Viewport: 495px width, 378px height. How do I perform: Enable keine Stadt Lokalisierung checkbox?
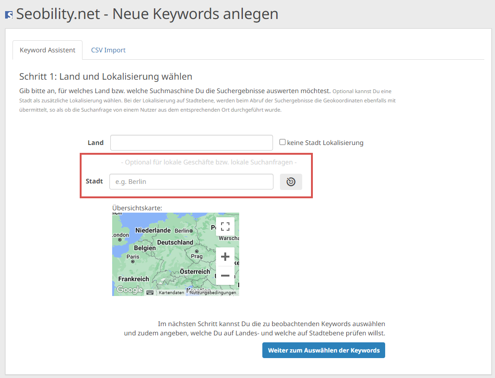coord(283,142)
